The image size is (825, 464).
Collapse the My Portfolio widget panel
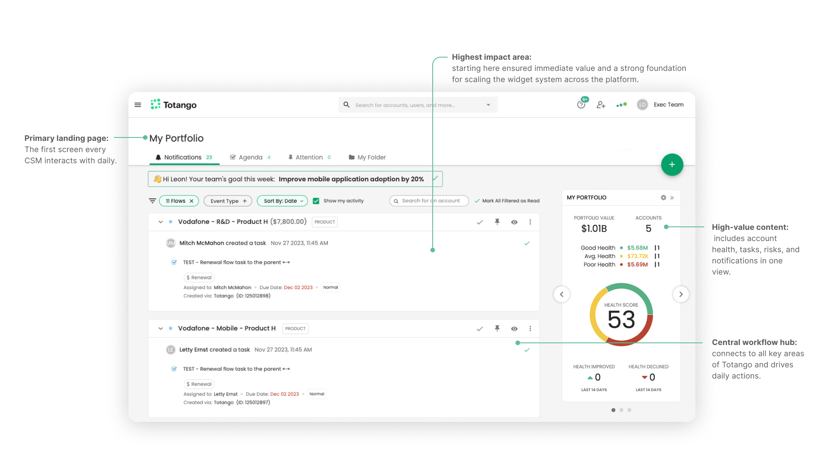(x=672, y=198)
